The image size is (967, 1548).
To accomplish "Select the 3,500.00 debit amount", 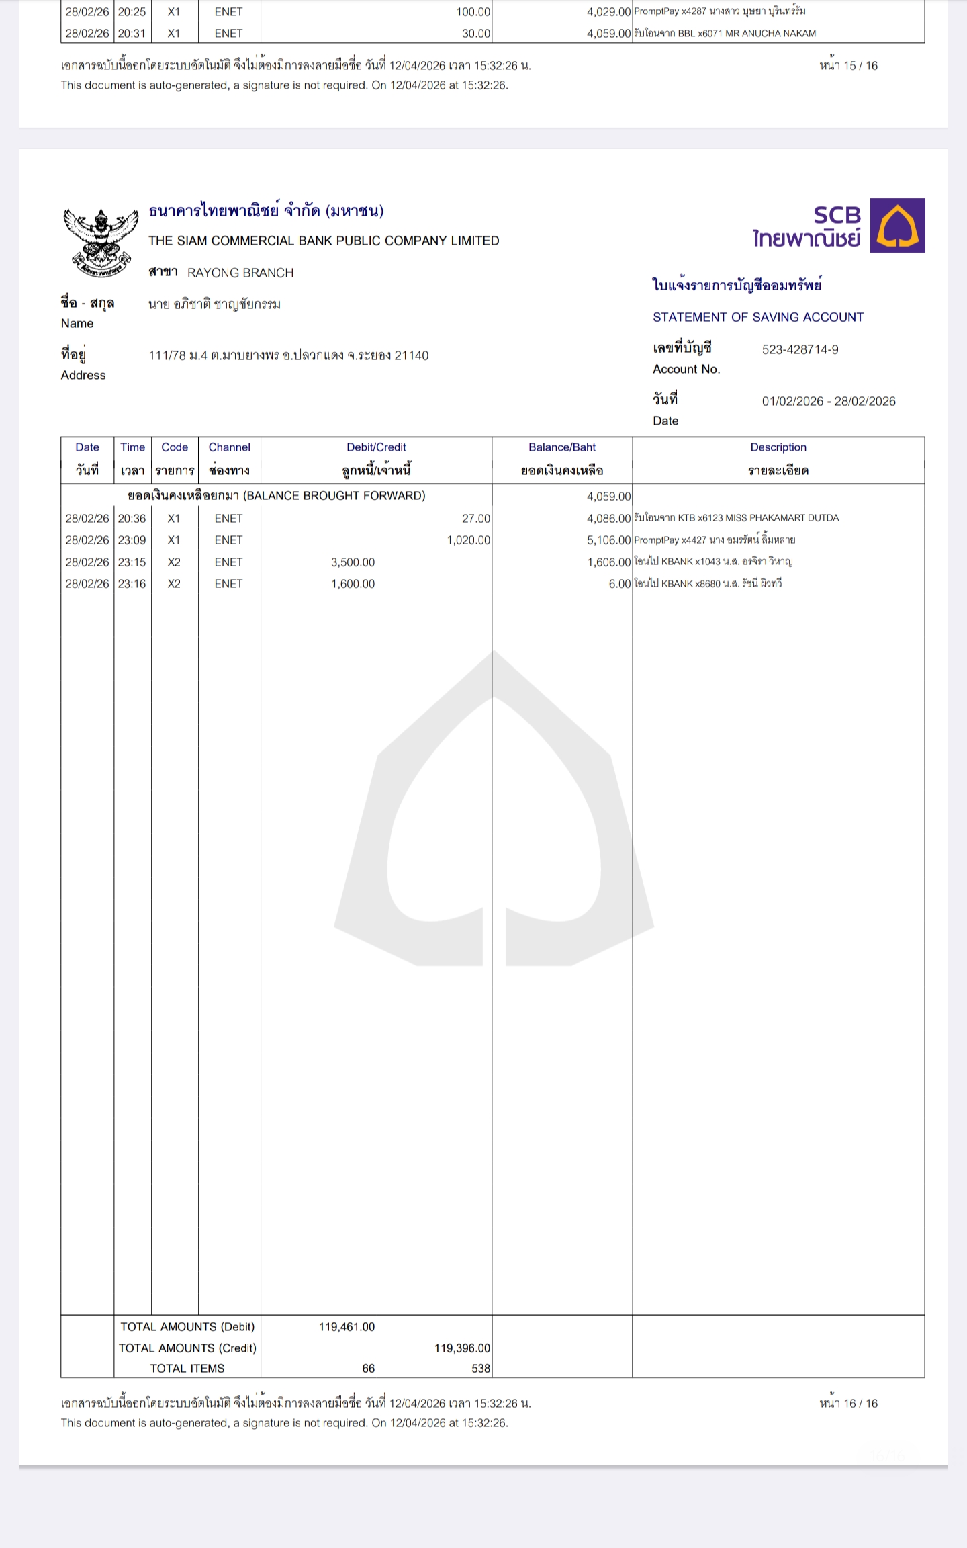I will coord(353,562).
